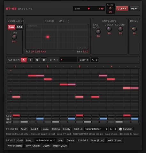The width and height of the screenshot is (146, 153).
Task: Toggle the last blue slide step
Action: point(135,119)
